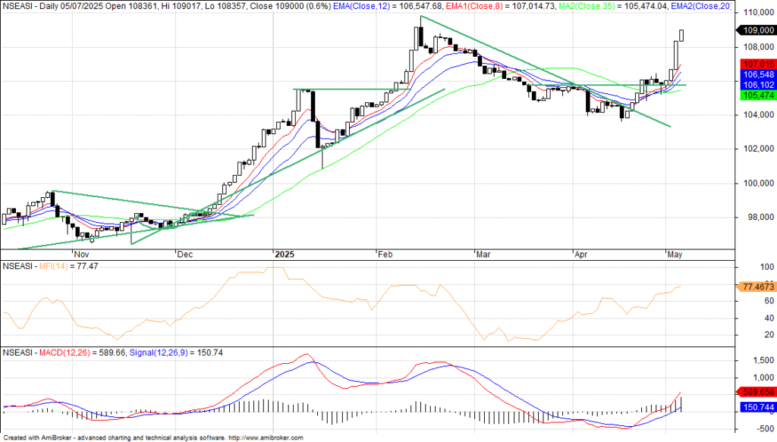Select the blue 150.744 Signal value tag
This screenshot has width=777, height=442.
[x=754, y=407]
